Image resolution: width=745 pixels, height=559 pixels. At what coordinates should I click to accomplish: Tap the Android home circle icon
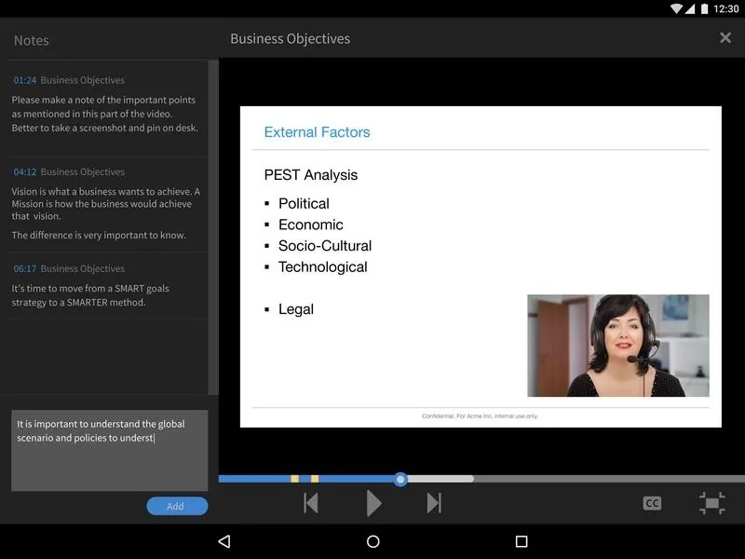point(373,541)
